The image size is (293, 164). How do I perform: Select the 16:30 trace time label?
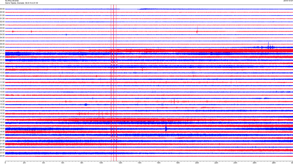[x=2, y=113]
